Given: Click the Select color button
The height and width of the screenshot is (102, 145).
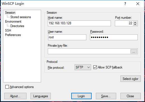Looking at the screenshot, I should tap(130, 79).
